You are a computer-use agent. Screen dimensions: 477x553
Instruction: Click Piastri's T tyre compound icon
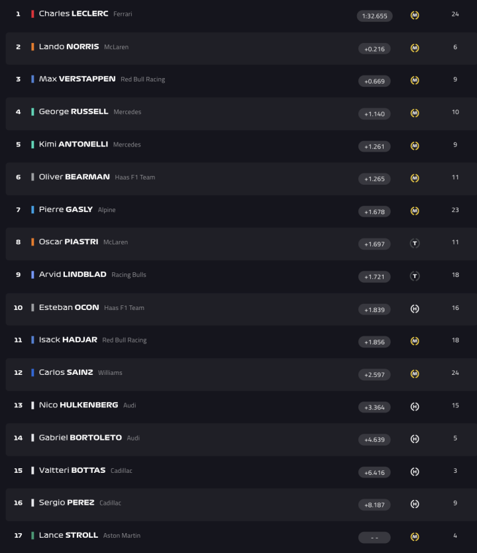pyautogui.click(x=415, y=243)
